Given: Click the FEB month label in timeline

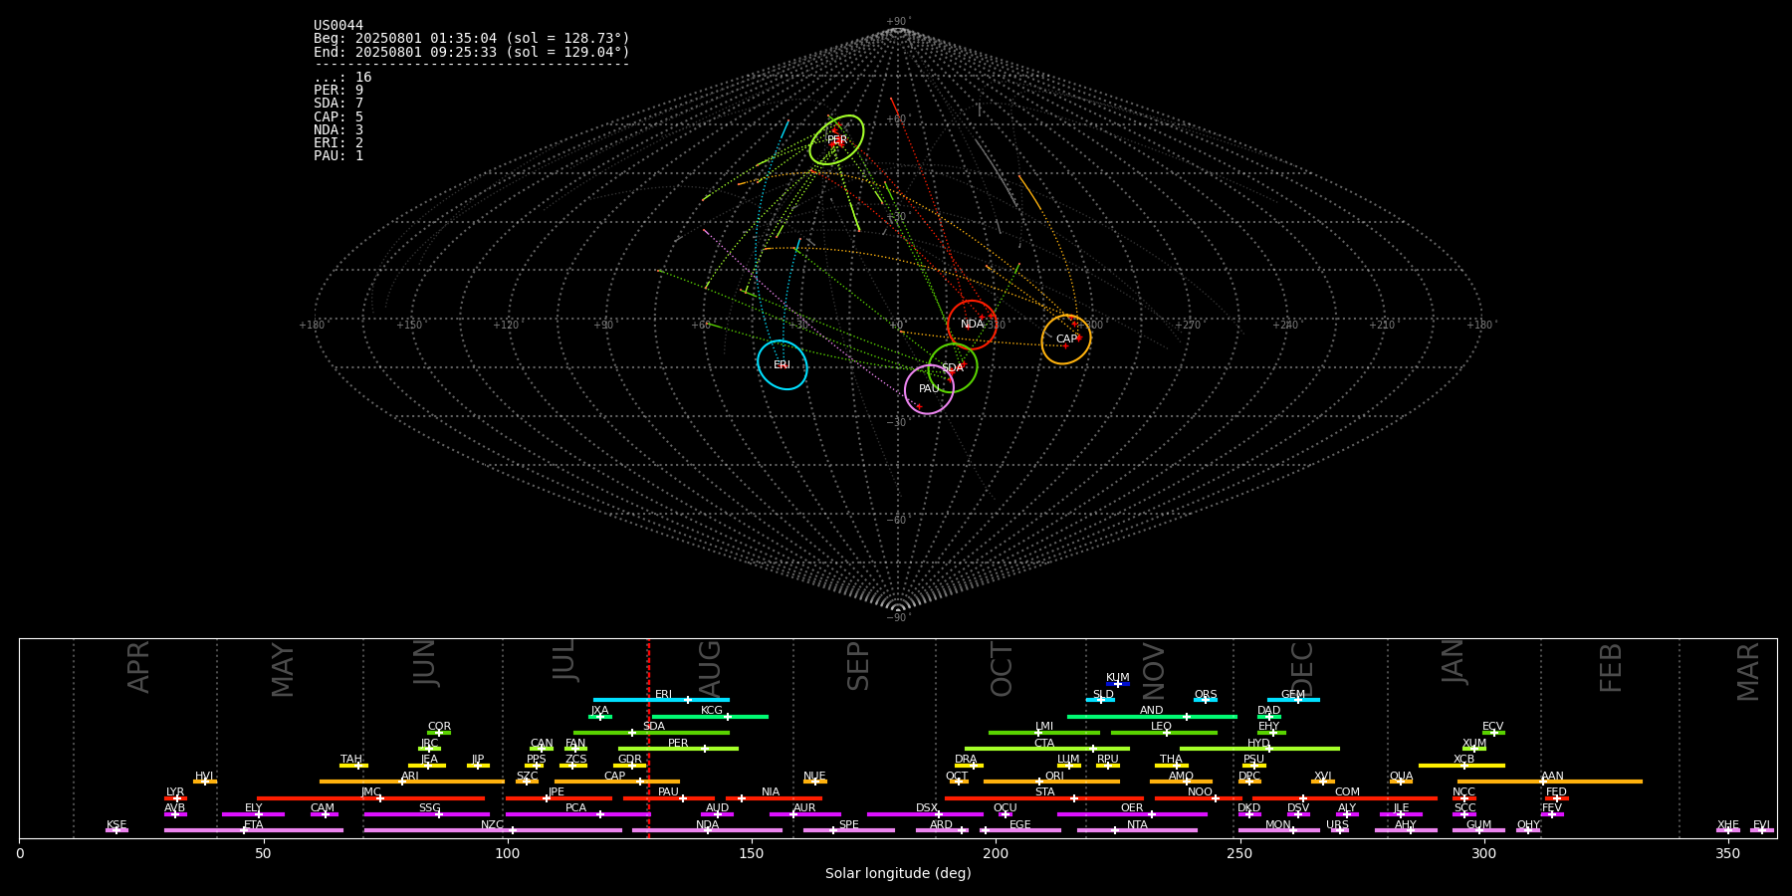Looking at the screenshot, I should click(1611, 668).
